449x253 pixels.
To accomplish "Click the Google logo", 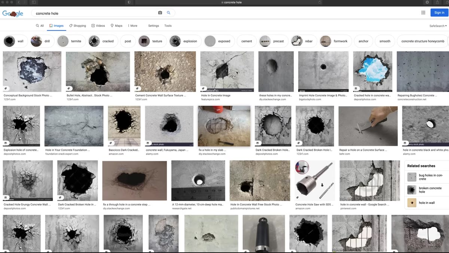I will click(13, 13).
